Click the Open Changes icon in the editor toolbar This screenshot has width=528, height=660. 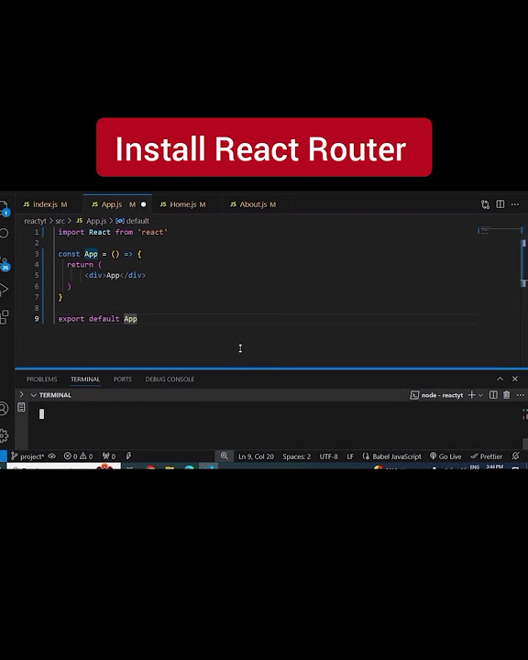tap(486, 204)
